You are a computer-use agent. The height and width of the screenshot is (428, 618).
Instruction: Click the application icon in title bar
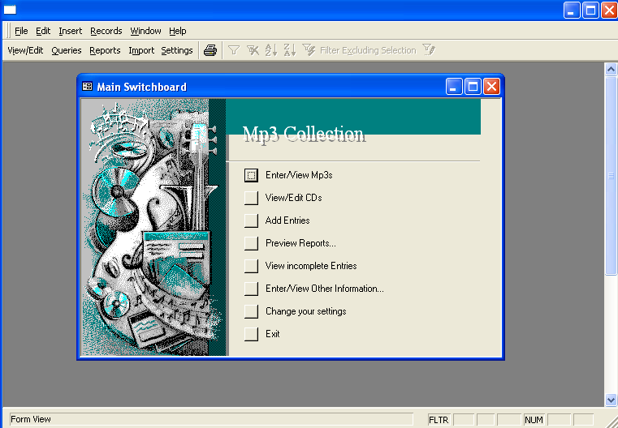click(10, 10)
